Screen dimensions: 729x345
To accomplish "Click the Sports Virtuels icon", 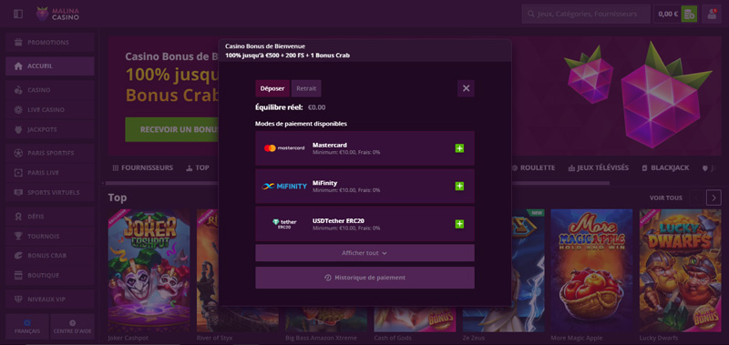I will [18, 192].
